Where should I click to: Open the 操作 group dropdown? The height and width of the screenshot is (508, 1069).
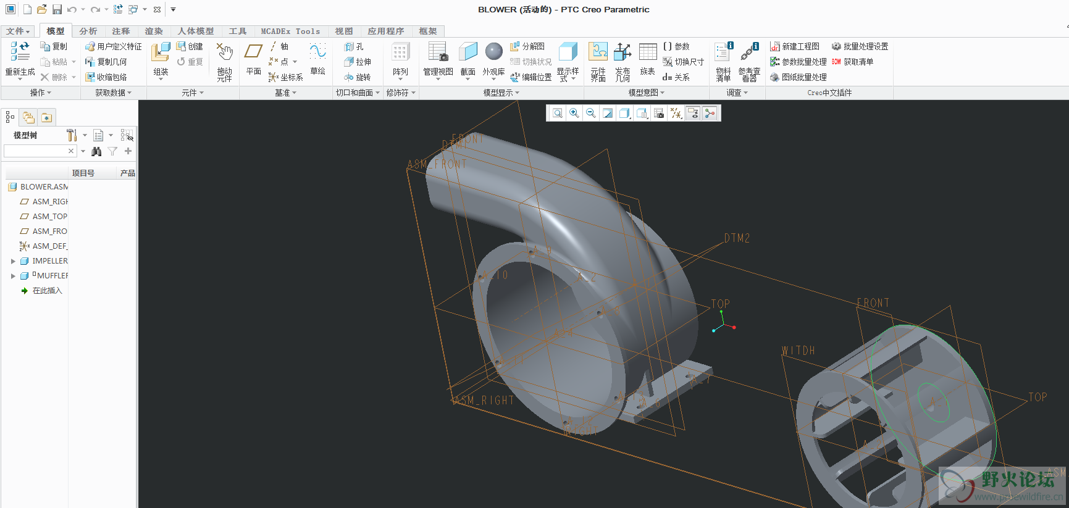[41, 93]
